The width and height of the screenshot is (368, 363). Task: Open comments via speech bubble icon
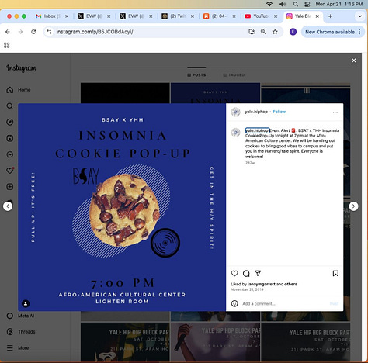pos(246,273)
